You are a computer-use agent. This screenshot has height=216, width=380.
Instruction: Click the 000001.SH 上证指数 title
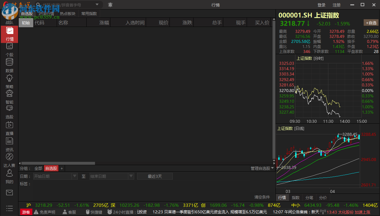click(x=309, y=15)
